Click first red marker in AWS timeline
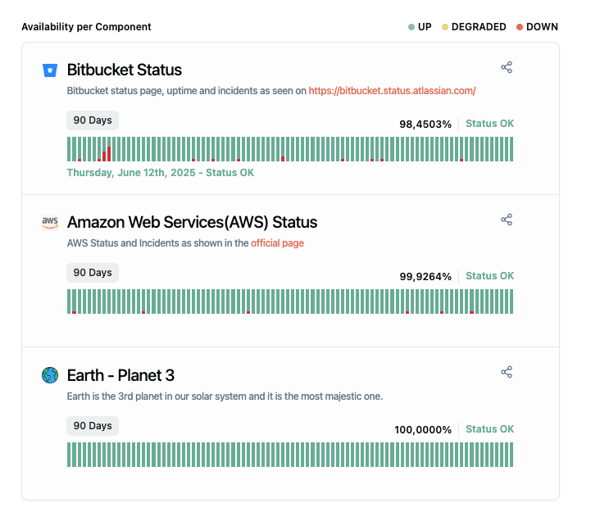591x521 pixels. coord(74,311)
